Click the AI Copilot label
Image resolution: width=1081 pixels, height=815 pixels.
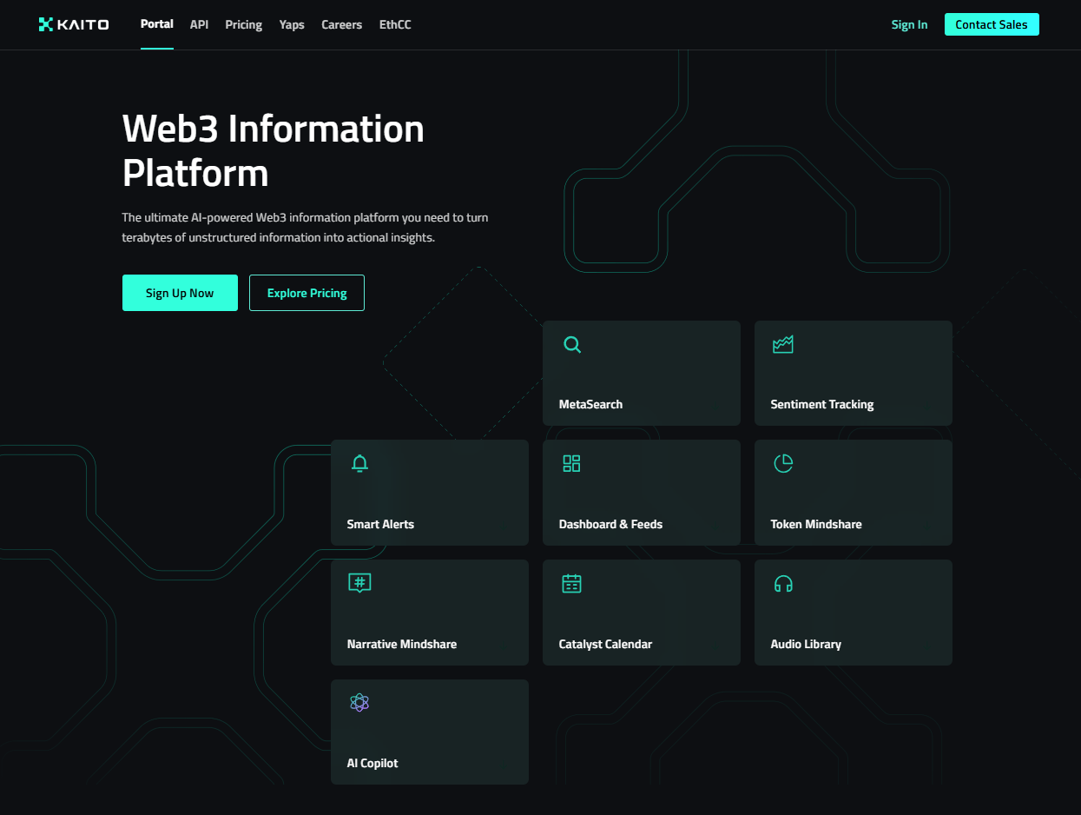(x=372, y=763)
